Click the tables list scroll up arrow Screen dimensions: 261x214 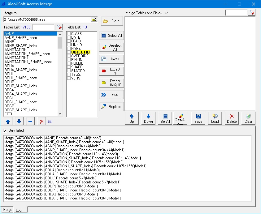(x=60, y=34)
